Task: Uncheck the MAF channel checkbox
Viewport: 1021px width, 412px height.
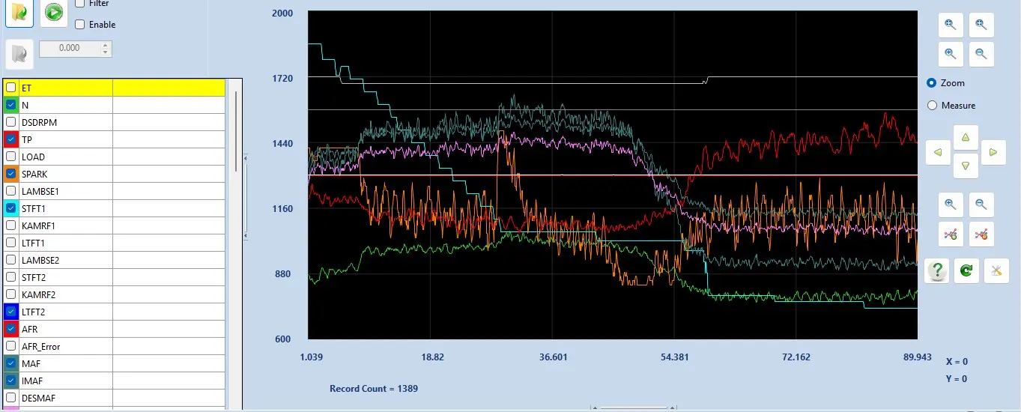Action: coord(10,363)
